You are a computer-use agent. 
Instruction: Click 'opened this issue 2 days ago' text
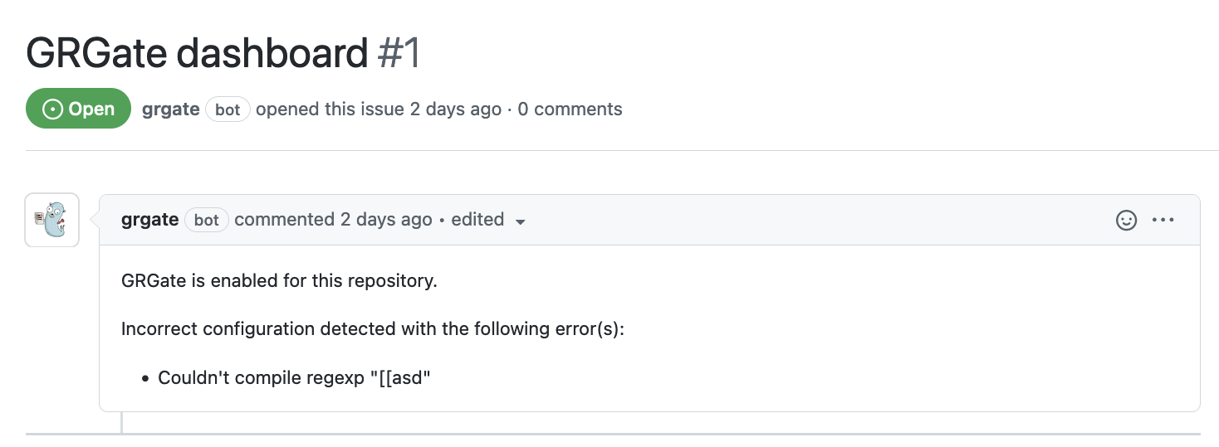[379, 109]
